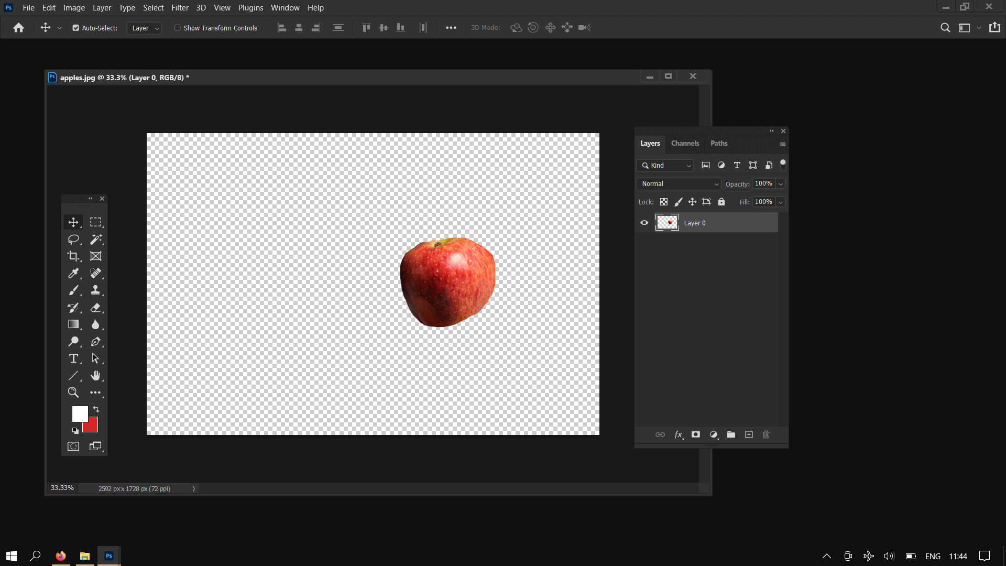Select the Clone Stamp tool

96,290
